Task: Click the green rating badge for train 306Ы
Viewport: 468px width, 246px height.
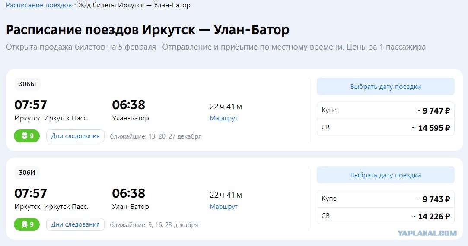Action: point(27,136)
